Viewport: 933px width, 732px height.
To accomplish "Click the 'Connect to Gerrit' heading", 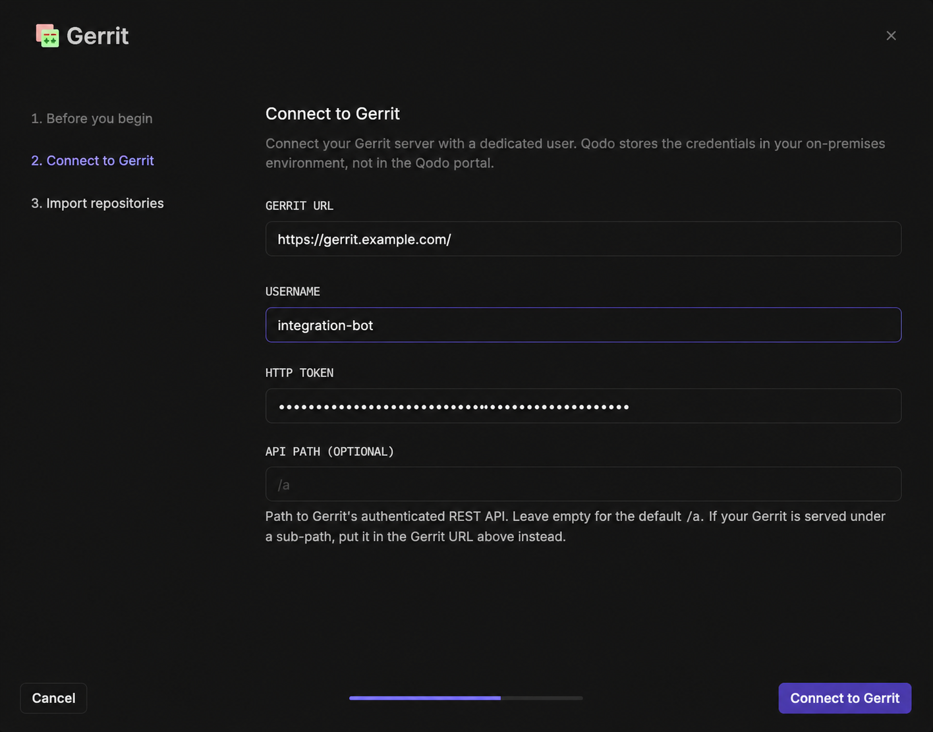I will [x=333, y=113].
